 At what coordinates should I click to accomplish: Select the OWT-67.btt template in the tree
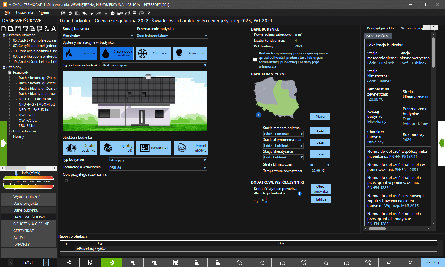click(28, 115)
